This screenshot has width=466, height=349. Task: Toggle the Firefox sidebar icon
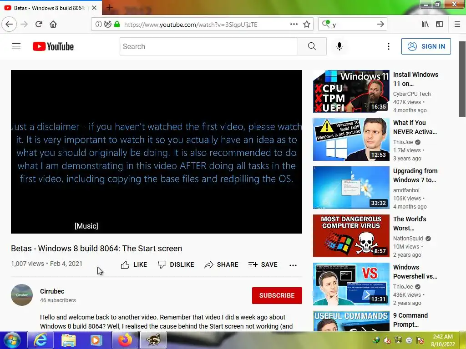click(440, 25)
